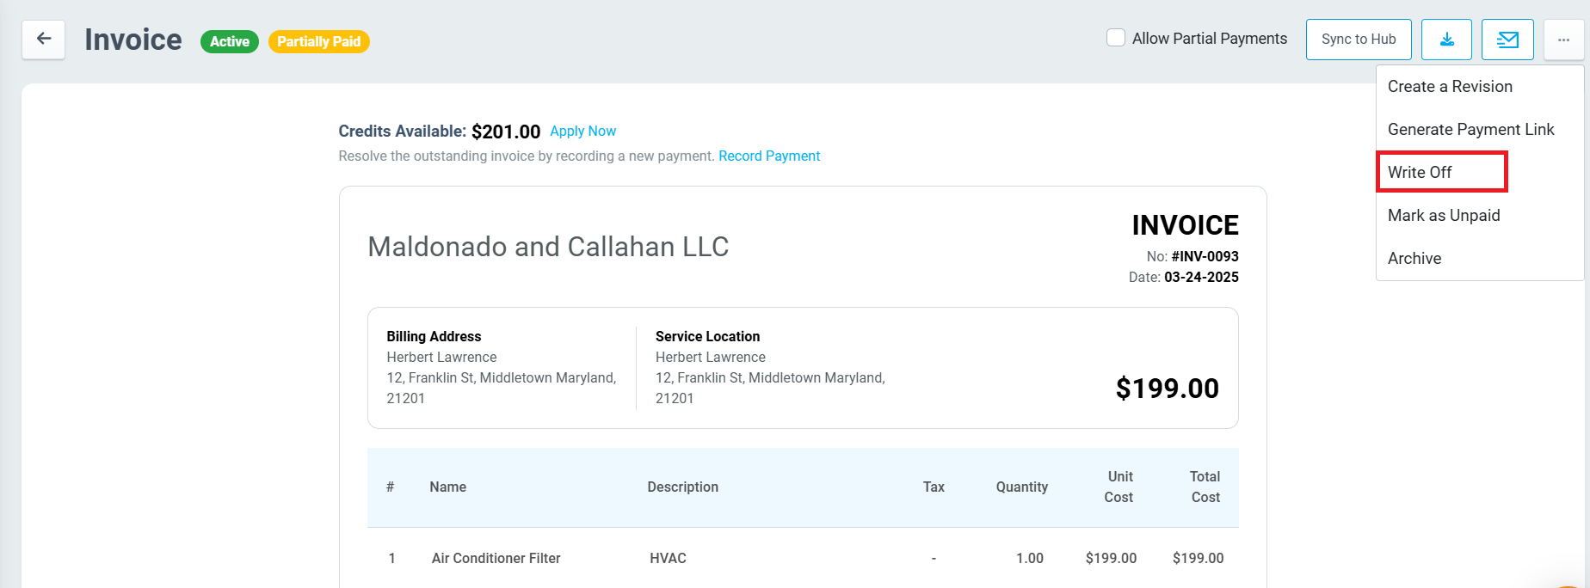Choose Generate Payment Link option
The height and width of the screenshot is (588, 1590).
pyautogui.click(x=1470, y=130)
